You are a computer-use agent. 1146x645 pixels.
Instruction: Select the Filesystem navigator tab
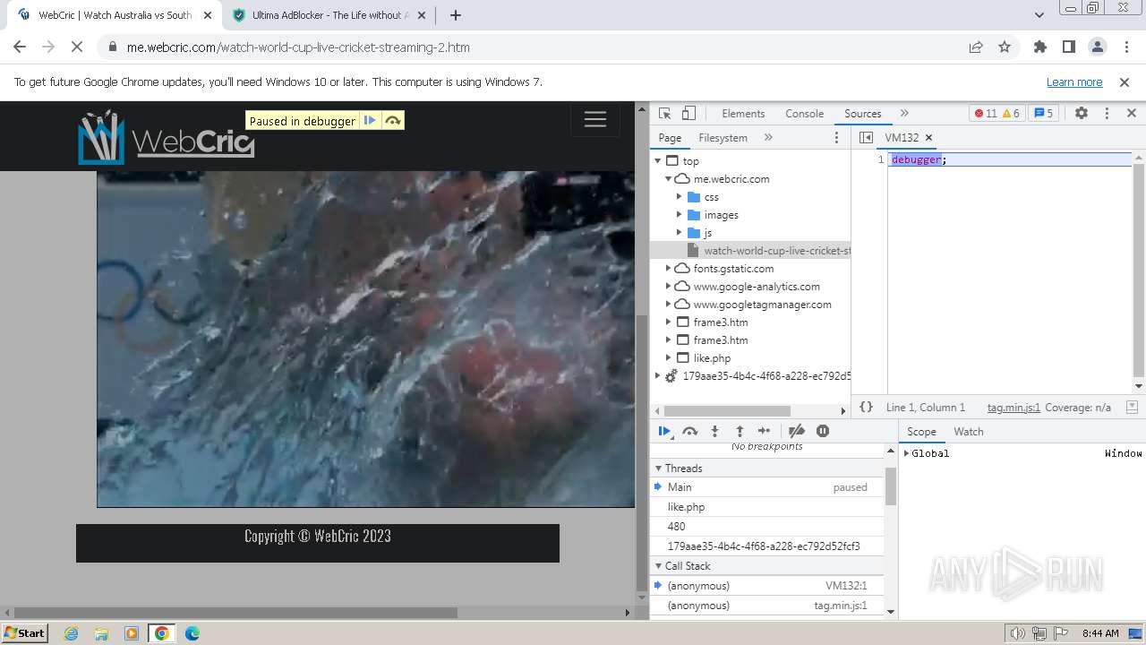pyautogui.click(x=723, y=138)
